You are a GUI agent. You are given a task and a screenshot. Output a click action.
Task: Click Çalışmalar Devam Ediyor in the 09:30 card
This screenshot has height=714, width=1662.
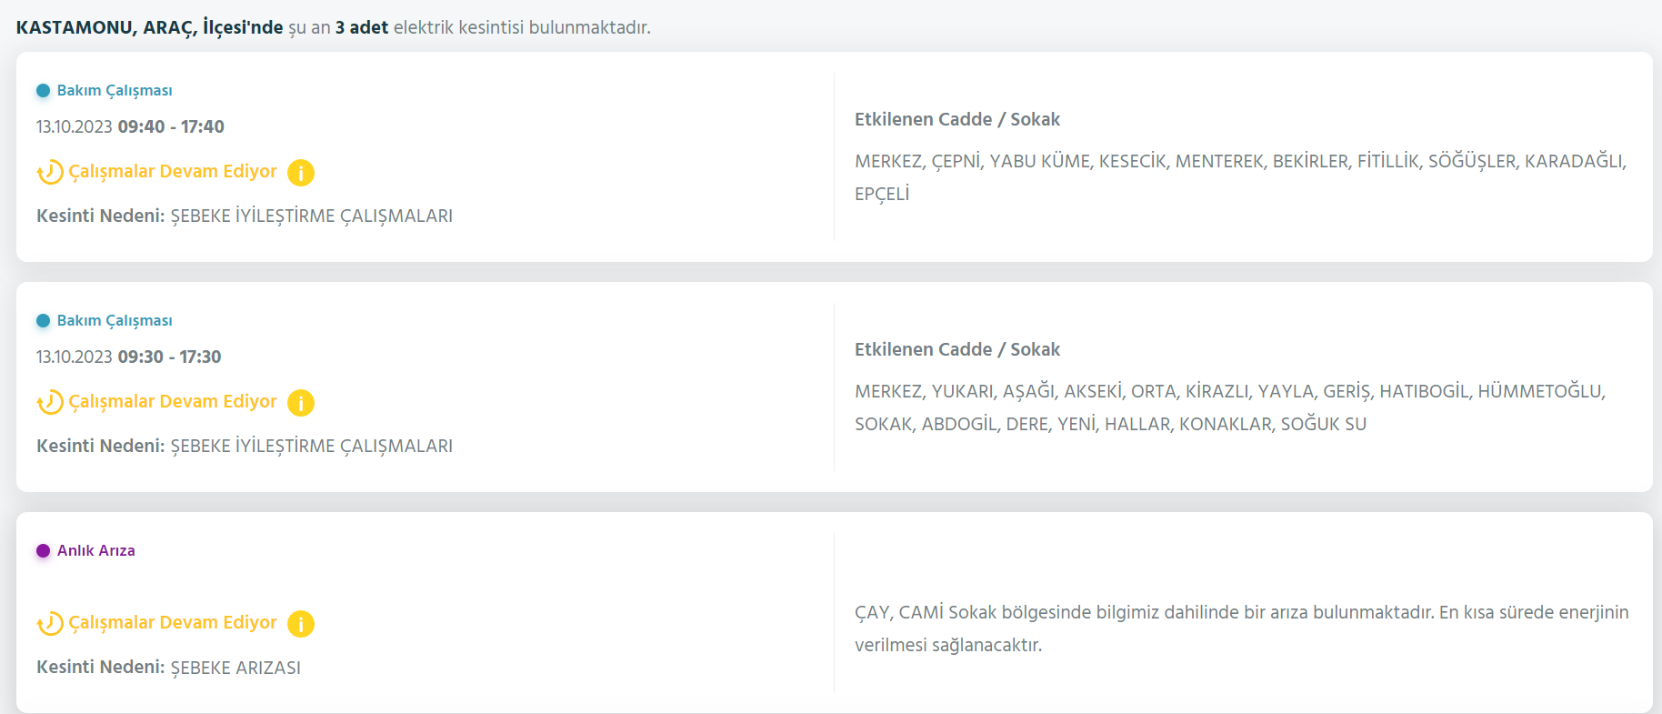pyautogui.click(x=173, y=401)
